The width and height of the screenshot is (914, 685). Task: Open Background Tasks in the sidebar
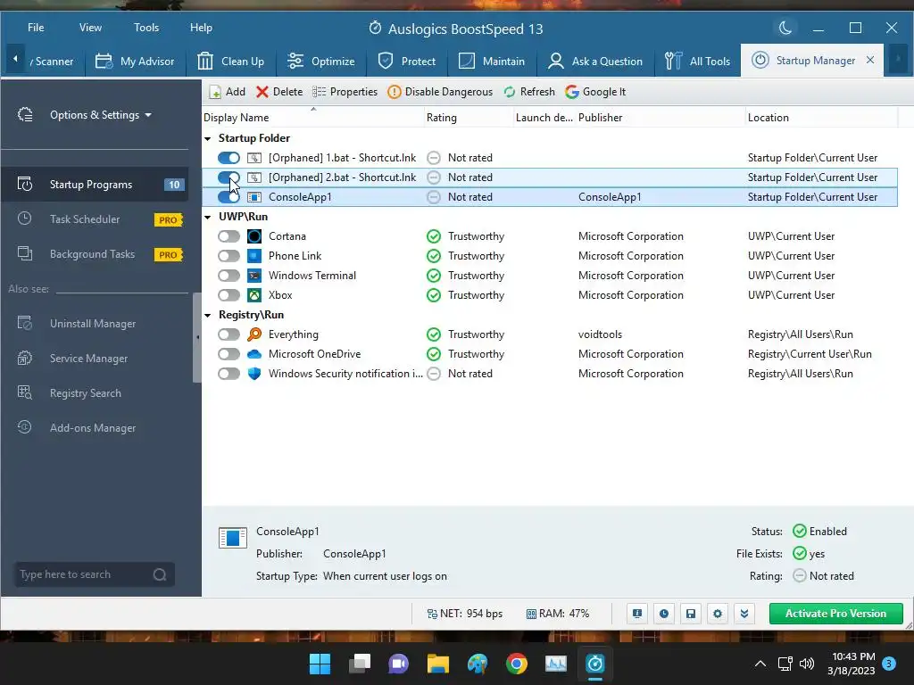95,254
